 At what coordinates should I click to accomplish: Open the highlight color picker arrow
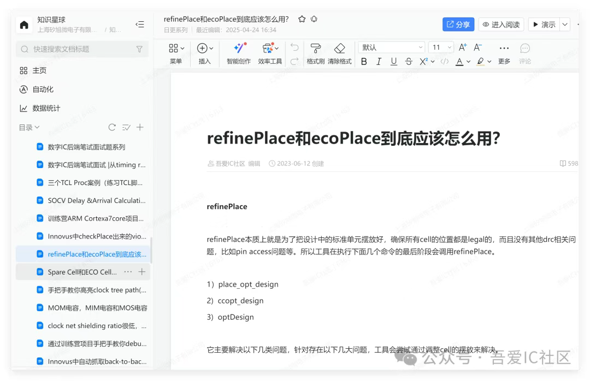(x=489, y=61)
